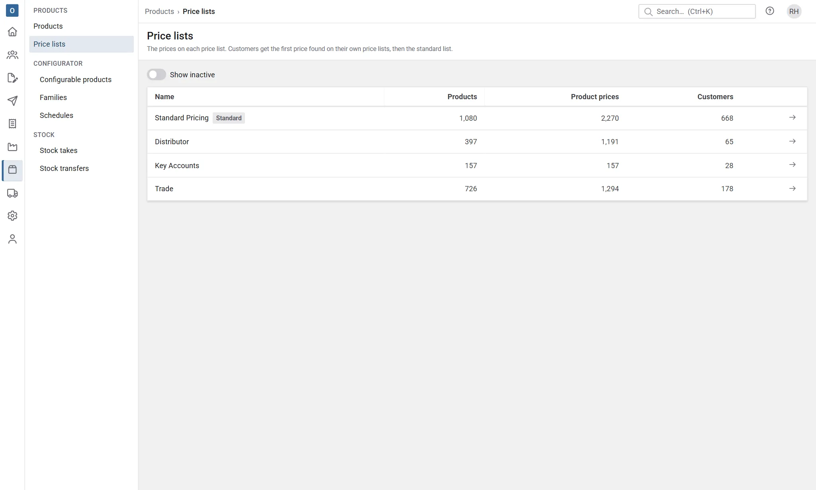The image size is (816, 490).
Task: Open the delivery truck icon
Action: [x=12, y=193]
